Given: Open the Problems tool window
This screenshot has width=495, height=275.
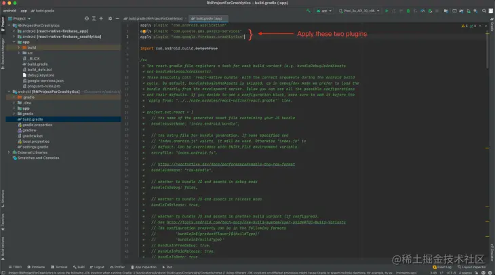Looking at the screenshot, I should click(36, 267).
